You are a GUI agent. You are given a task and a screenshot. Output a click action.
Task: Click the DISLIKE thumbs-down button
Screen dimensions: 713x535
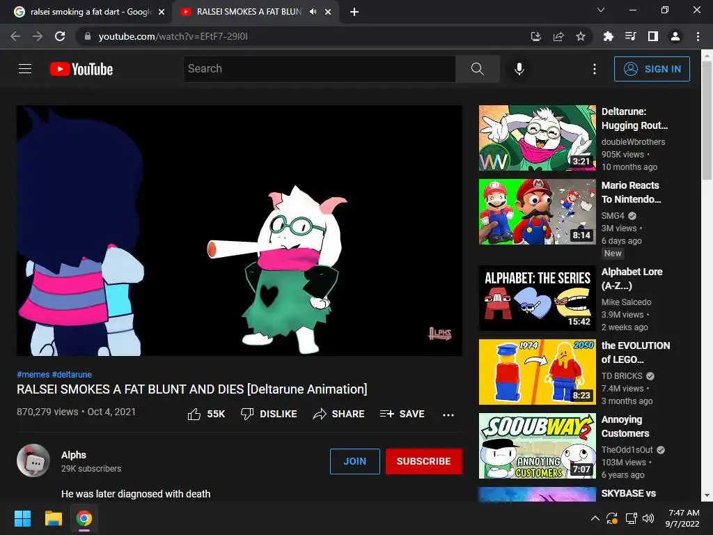click(x=269, y=414)
